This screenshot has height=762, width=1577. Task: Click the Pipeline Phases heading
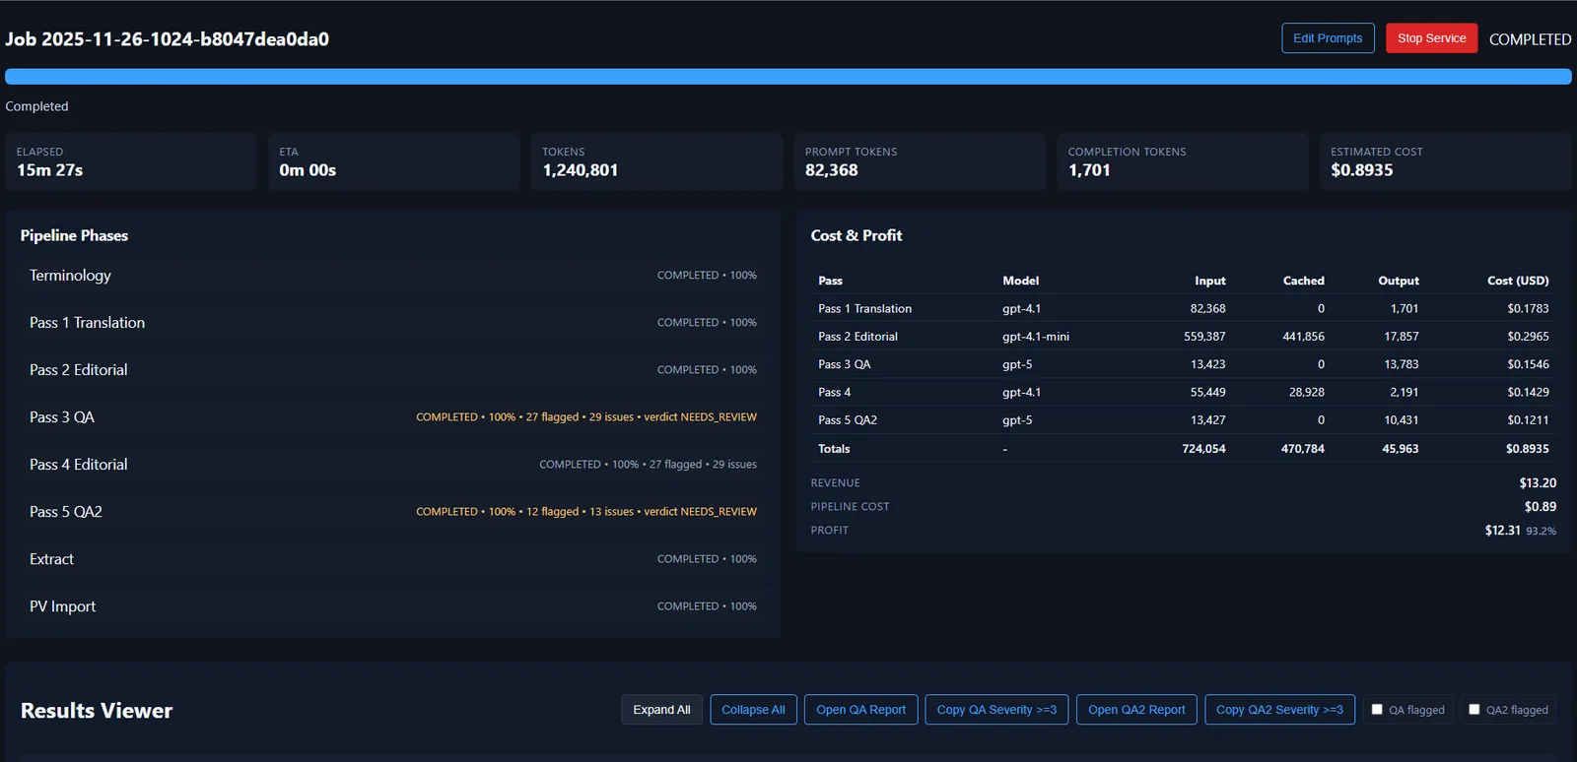click(74, 235)
